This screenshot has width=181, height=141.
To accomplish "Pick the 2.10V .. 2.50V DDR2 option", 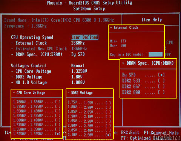I will [x=89, y=135].
